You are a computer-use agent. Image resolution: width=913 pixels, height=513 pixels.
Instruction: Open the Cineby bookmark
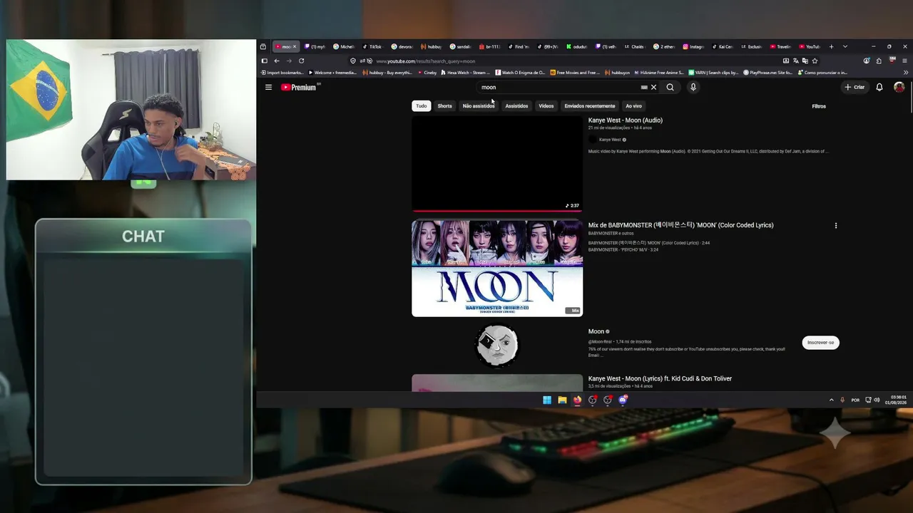click(427, 73)
